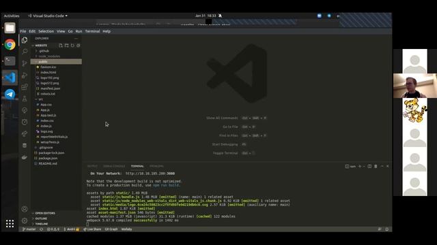Open Source Control view in activity bar

(25, 63)
